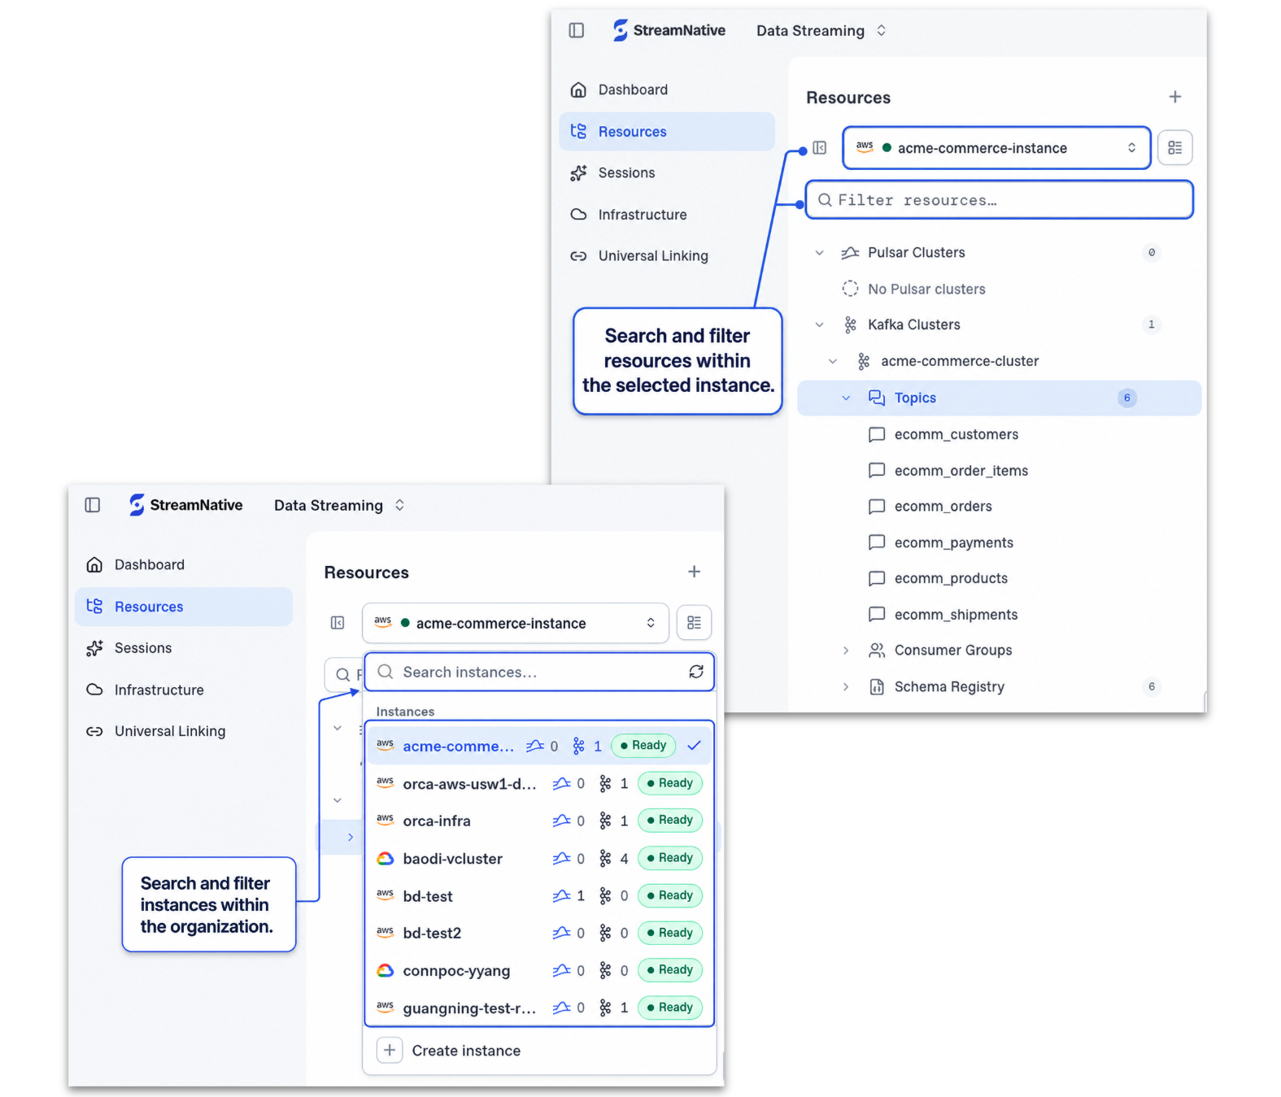
Task: Collapse the Pulsar Clusters section
Action: point(819,253)
